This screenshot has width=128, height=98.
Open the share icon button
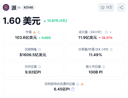pos(121,8)
